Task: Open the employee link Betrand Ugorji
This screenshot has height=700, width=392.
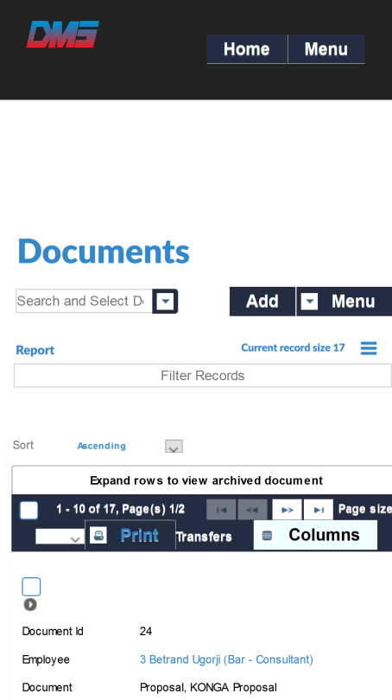Action: [x=226, y=659]
